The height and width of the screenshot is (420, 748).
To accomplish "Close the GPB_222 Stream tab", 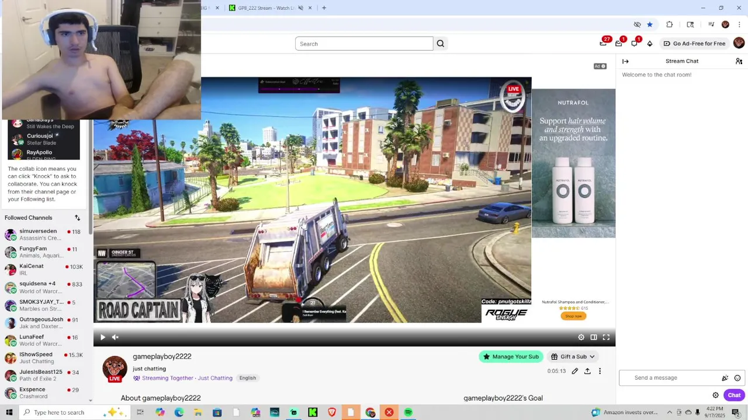I will 310,8.
